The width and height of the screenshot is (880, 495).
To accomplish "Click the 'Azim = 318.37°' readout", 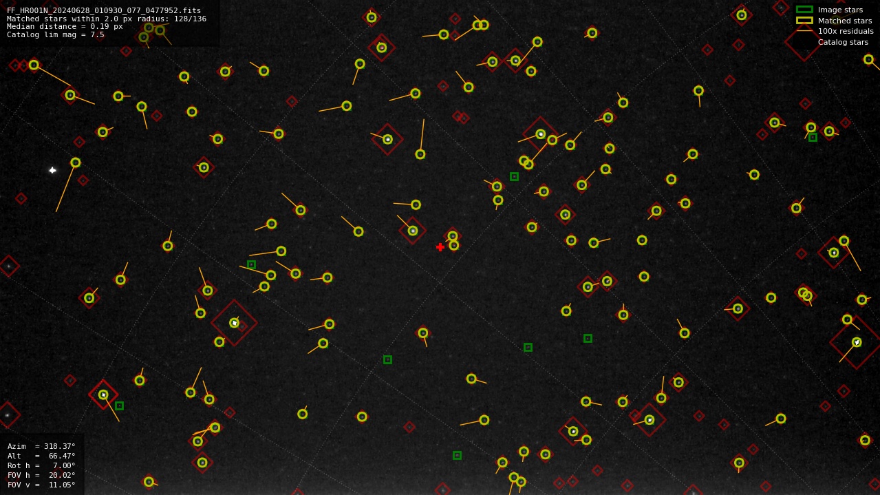I will click(41, 446).
